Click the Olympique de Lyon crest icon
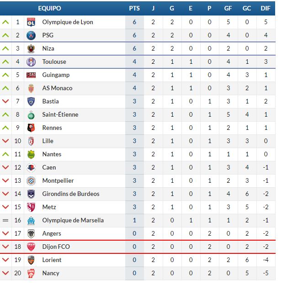282x283 pixels. (x=31, y=22)
